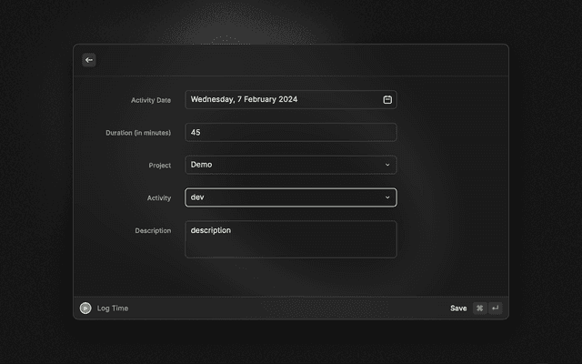This screenshot has width=582, height=364.
Task: Click the Activity Date label
Action: tap(151, 100)
